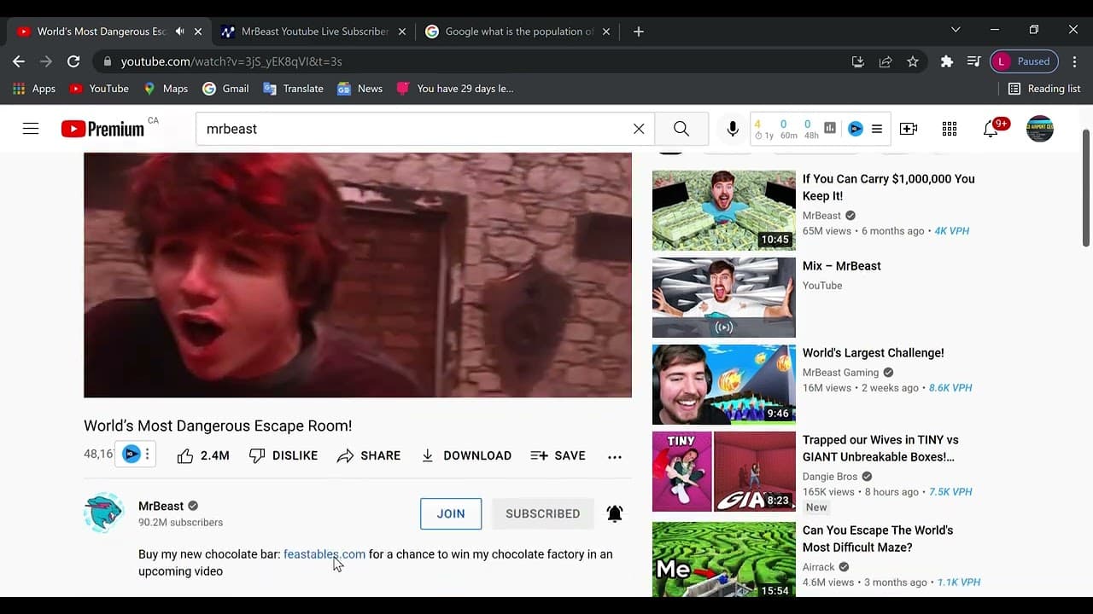Download the video
The width and height of the screenshot is (1093, 614).
(466, 455)
